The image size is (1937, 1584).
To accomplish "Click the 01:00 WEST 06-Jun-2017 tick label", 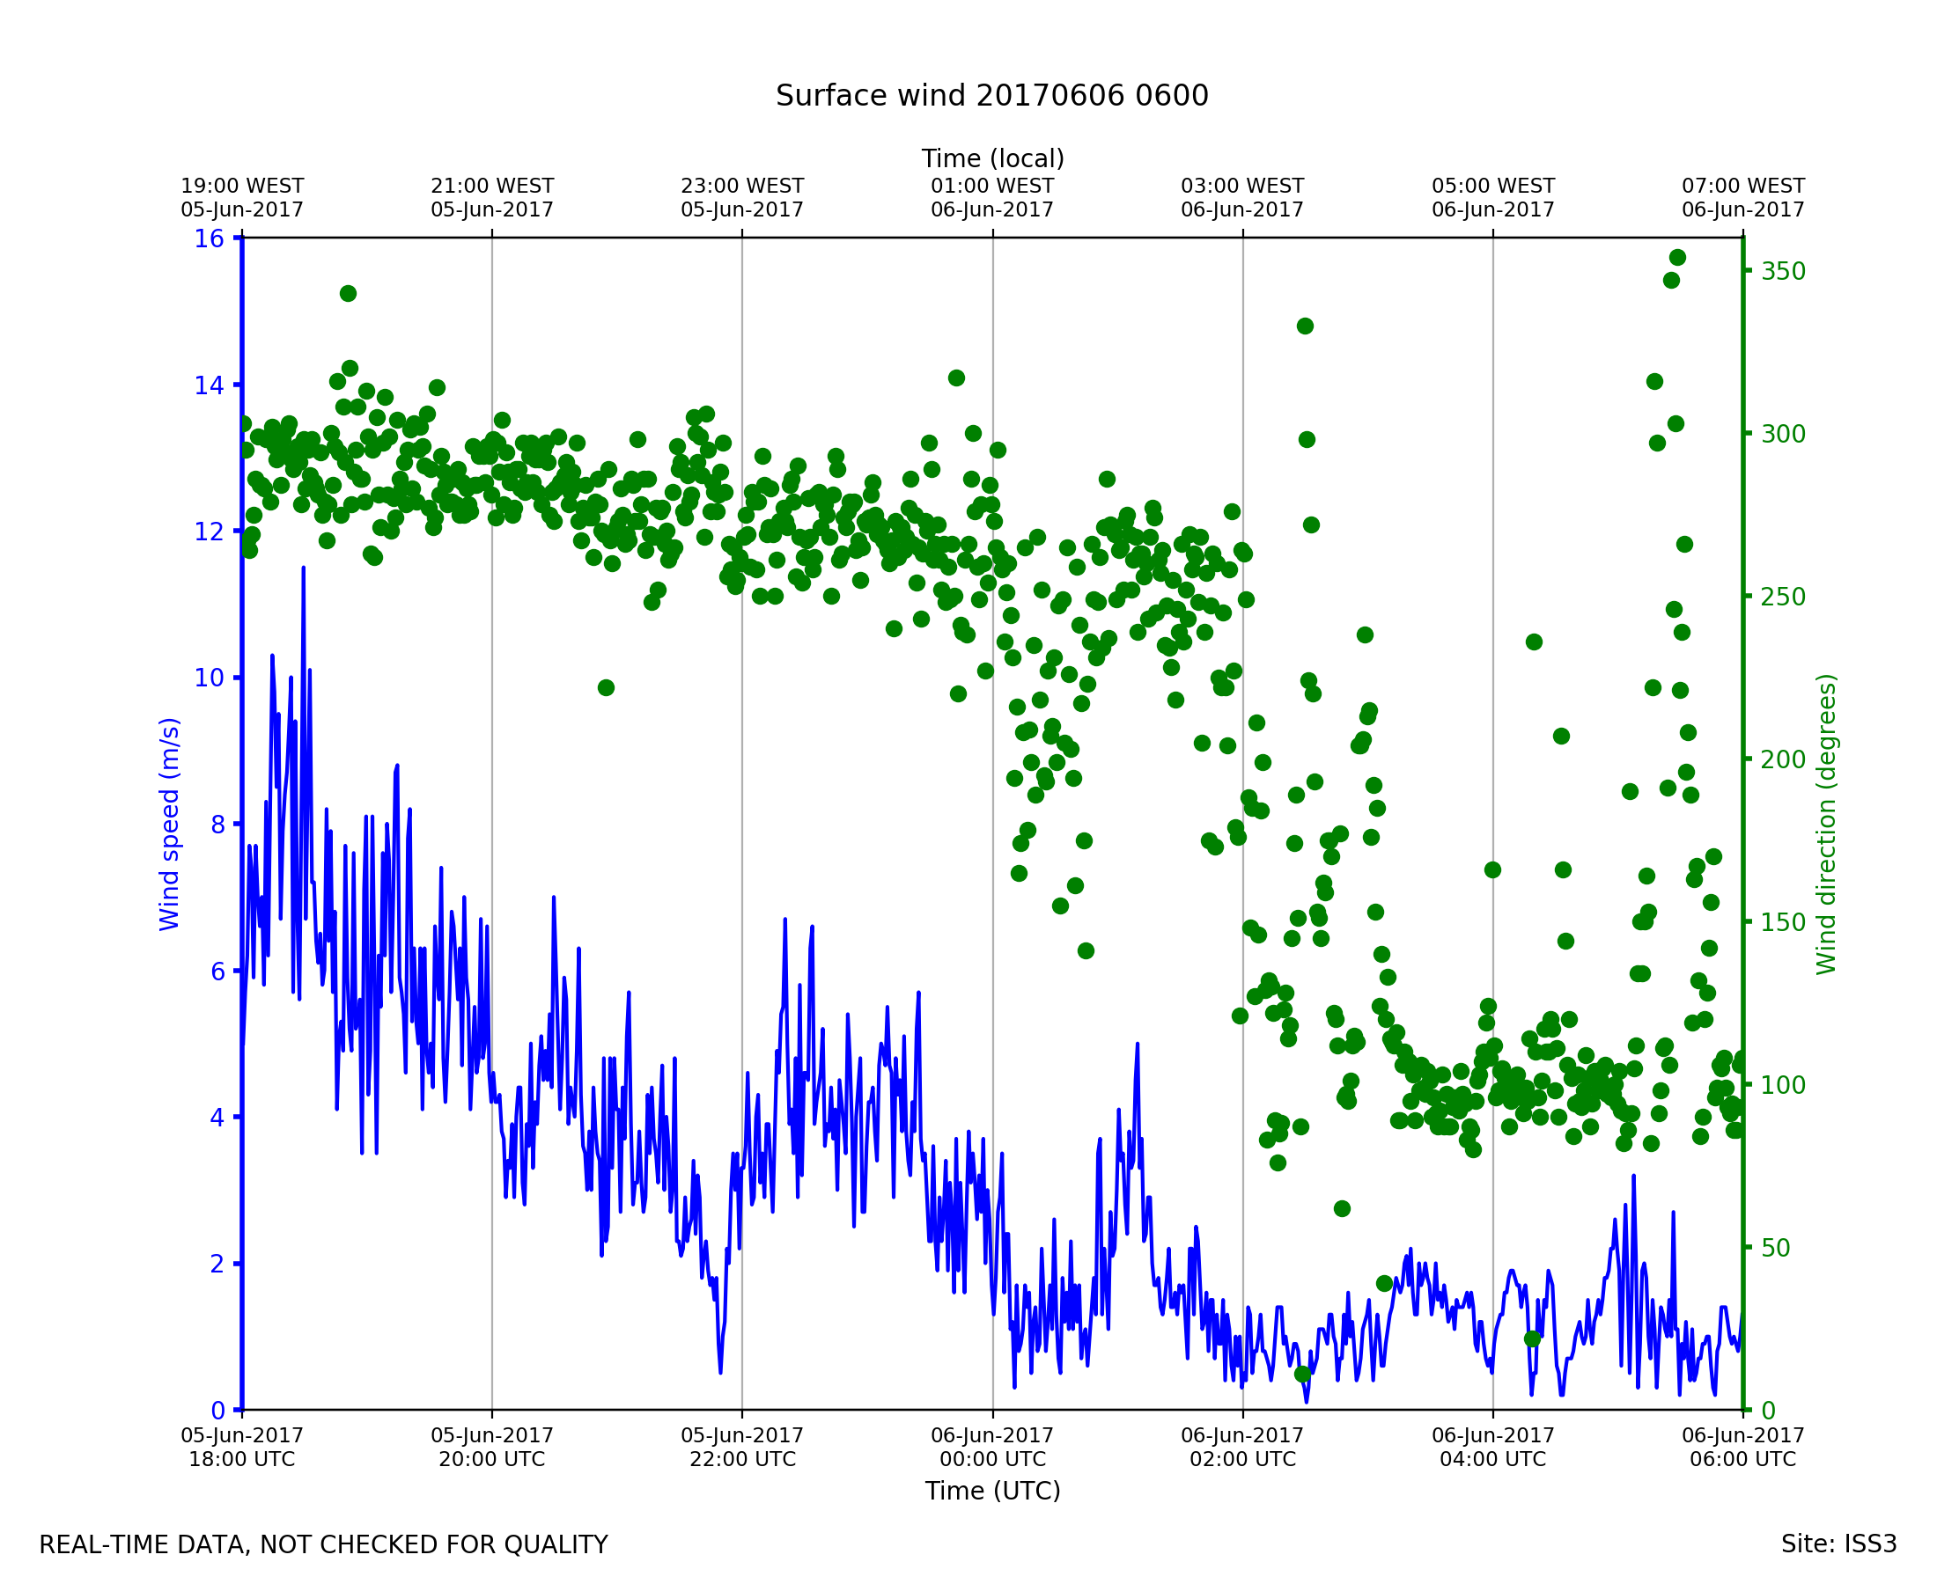I will (992, 198).
